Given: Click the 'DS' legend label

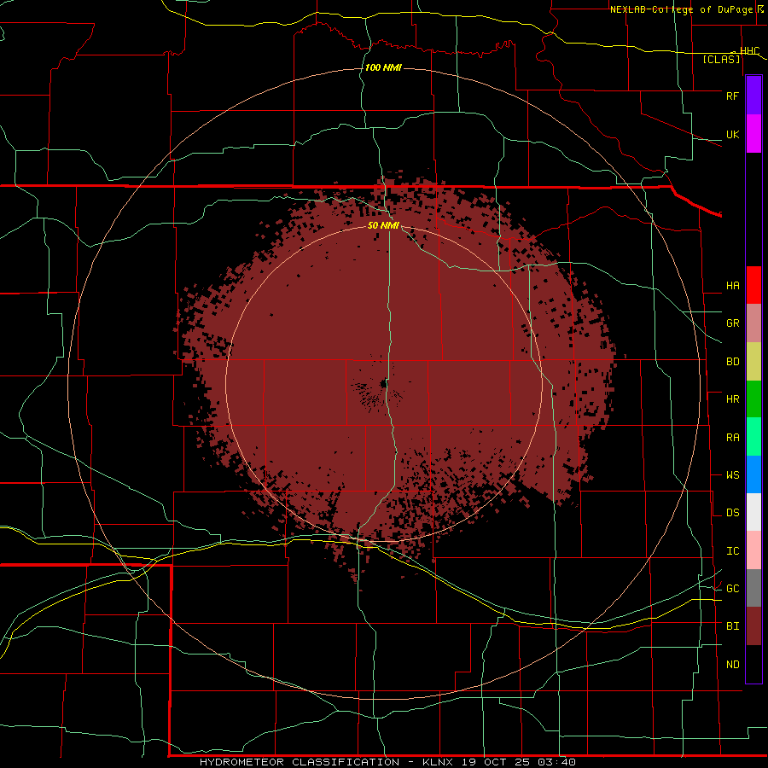Looking at the screenshot, I should click(x=732, y=513).
